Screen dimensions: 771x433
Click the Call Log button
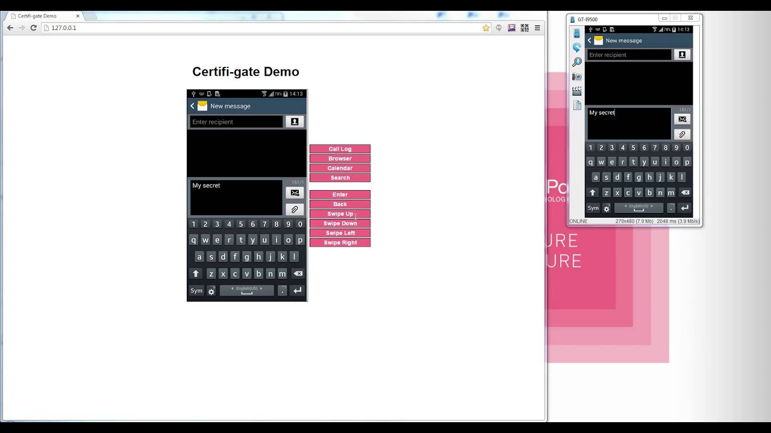[x=340, y=149]
